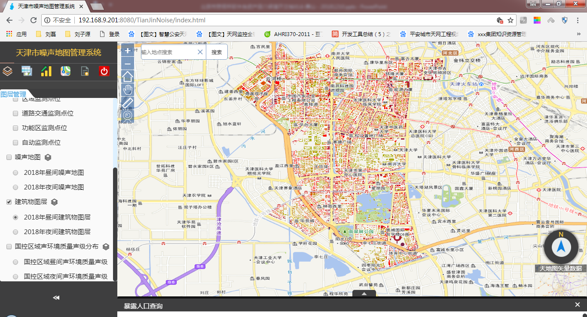Expand the 暴露人口查询 panel arrow
The image size is (587, 317).
click(364, 294)
